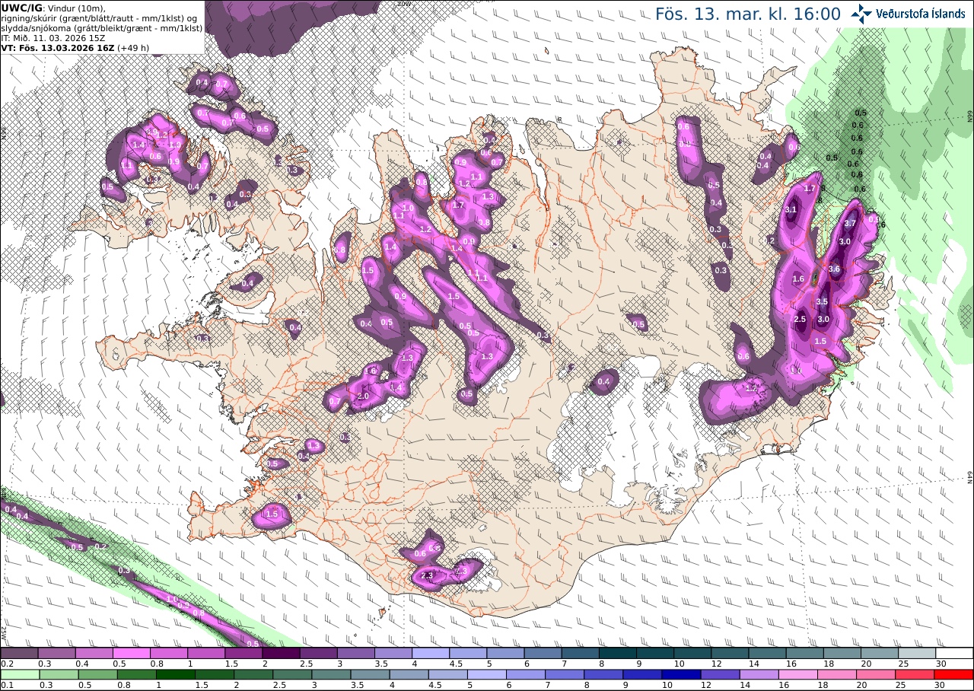Click the '0.2' label under the snow legend
Viewport: 974px width, 691px height.
[x=7, y=664]
